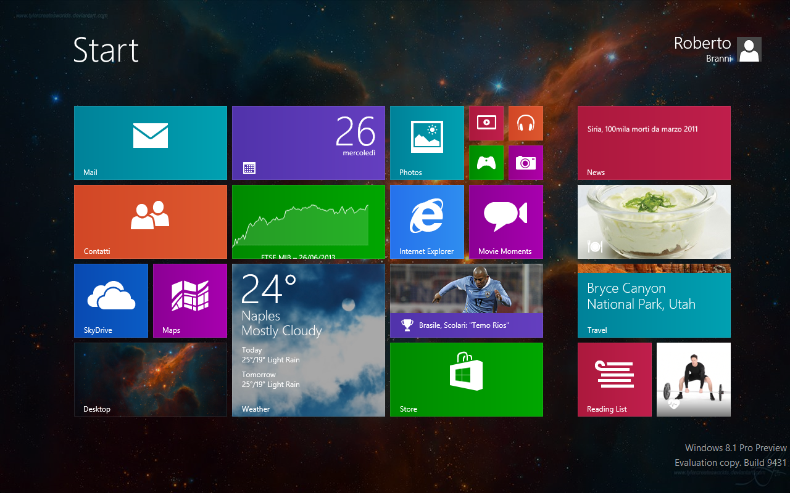This screenshot has height=493, width=790.
Task: Open the Contatti people tile
Action: point(151,222)
